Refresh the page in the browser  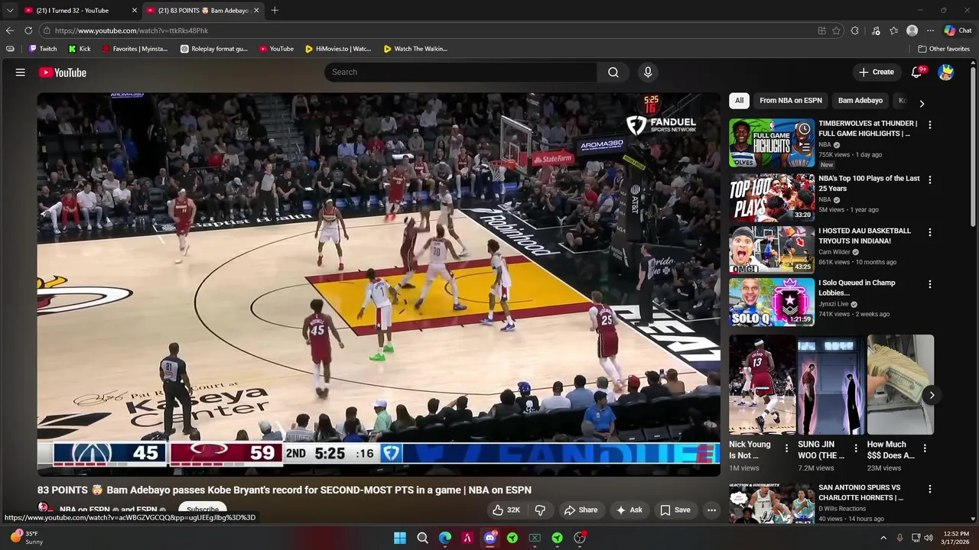pos(28,31)
